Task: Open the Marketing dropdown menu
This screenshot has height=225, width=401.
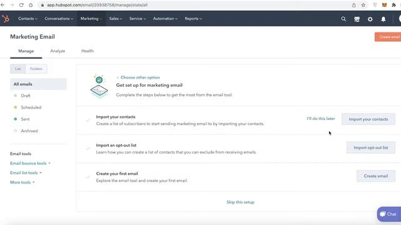Action: [x=91, y=19]
